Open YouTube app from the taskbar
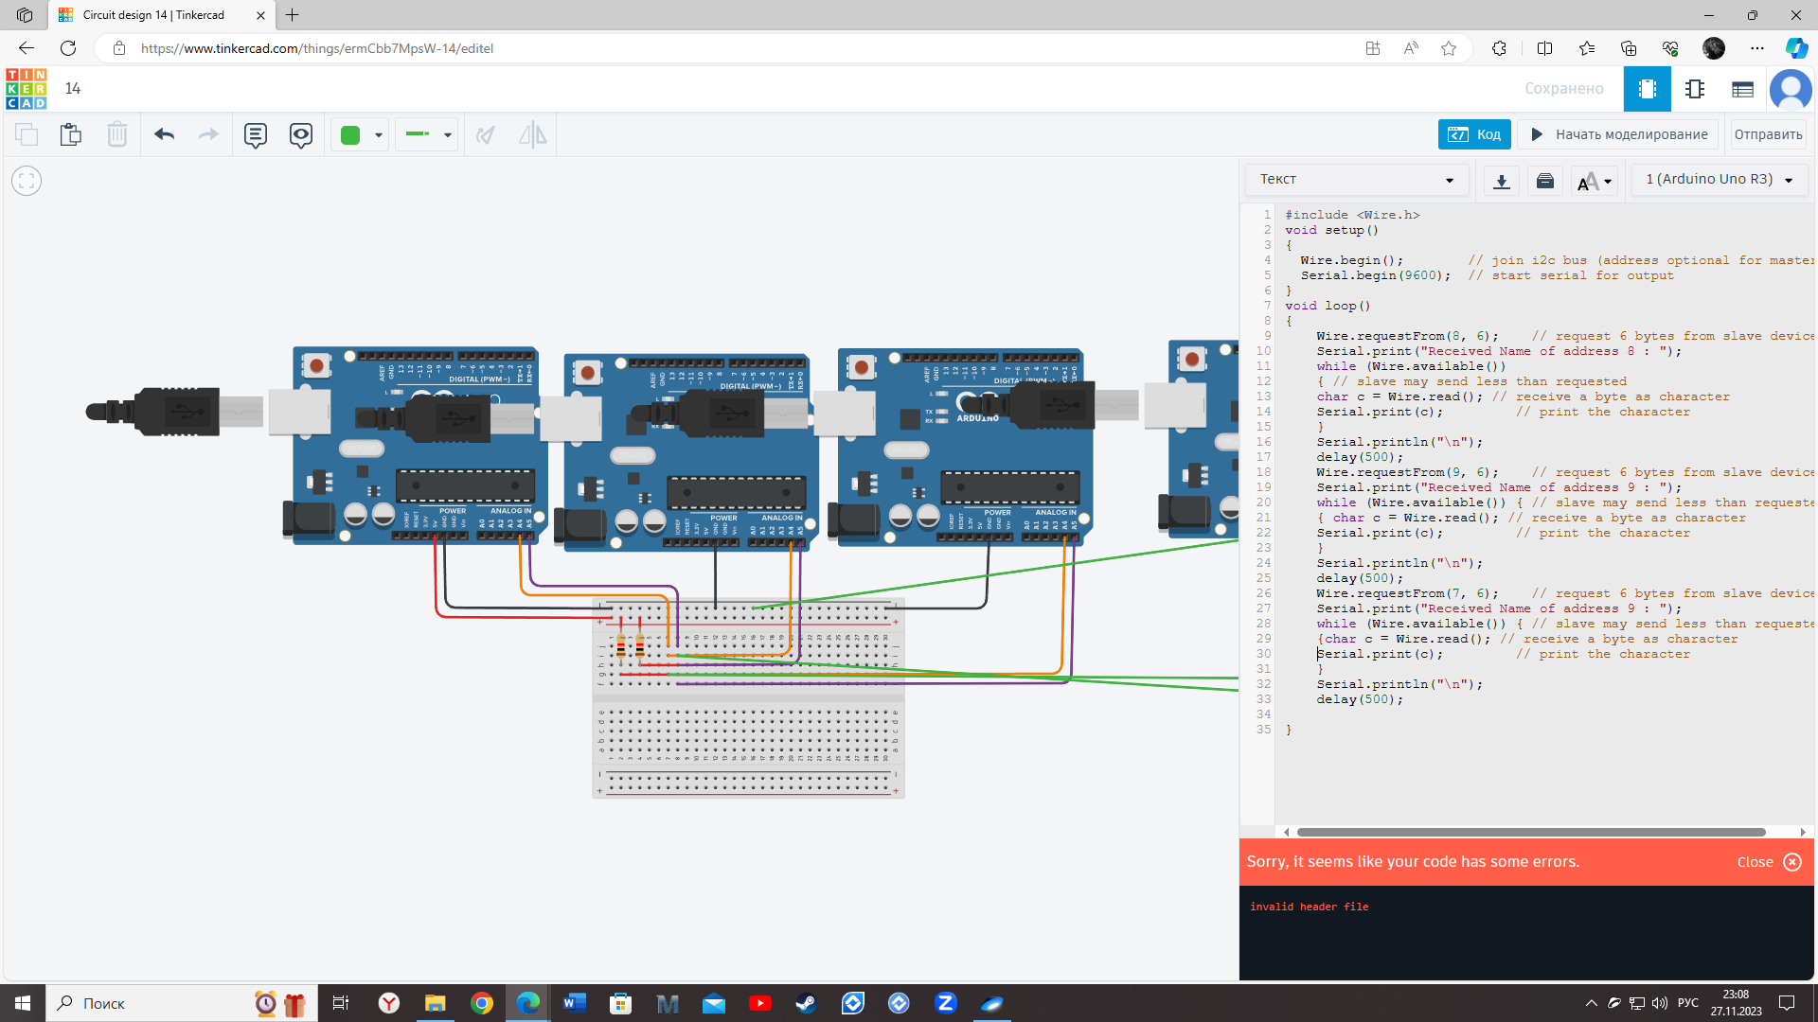The image size is (1818, 1022). coord(759,1003)
